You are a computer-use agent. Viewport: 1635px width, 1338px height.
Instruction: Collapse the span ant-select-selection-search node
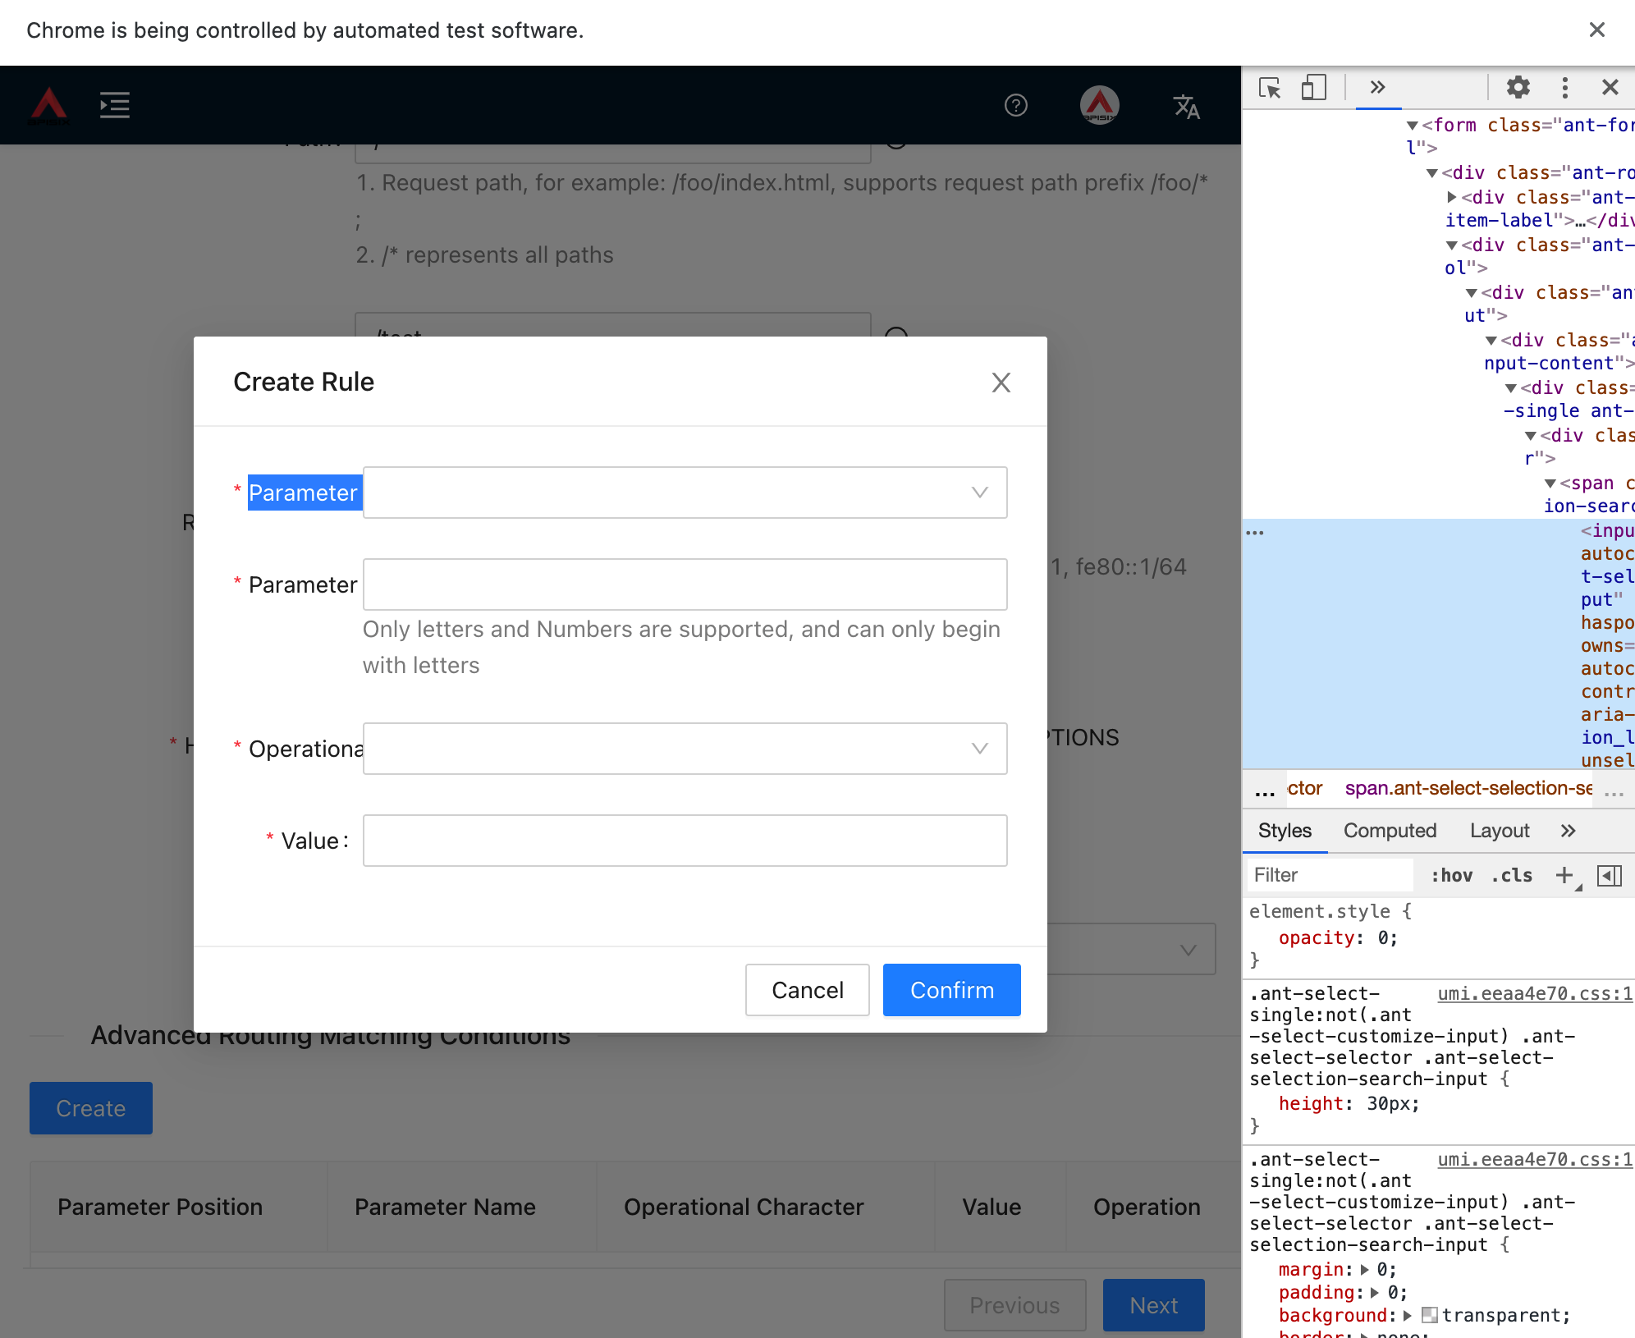click(x=1550, y=483)
